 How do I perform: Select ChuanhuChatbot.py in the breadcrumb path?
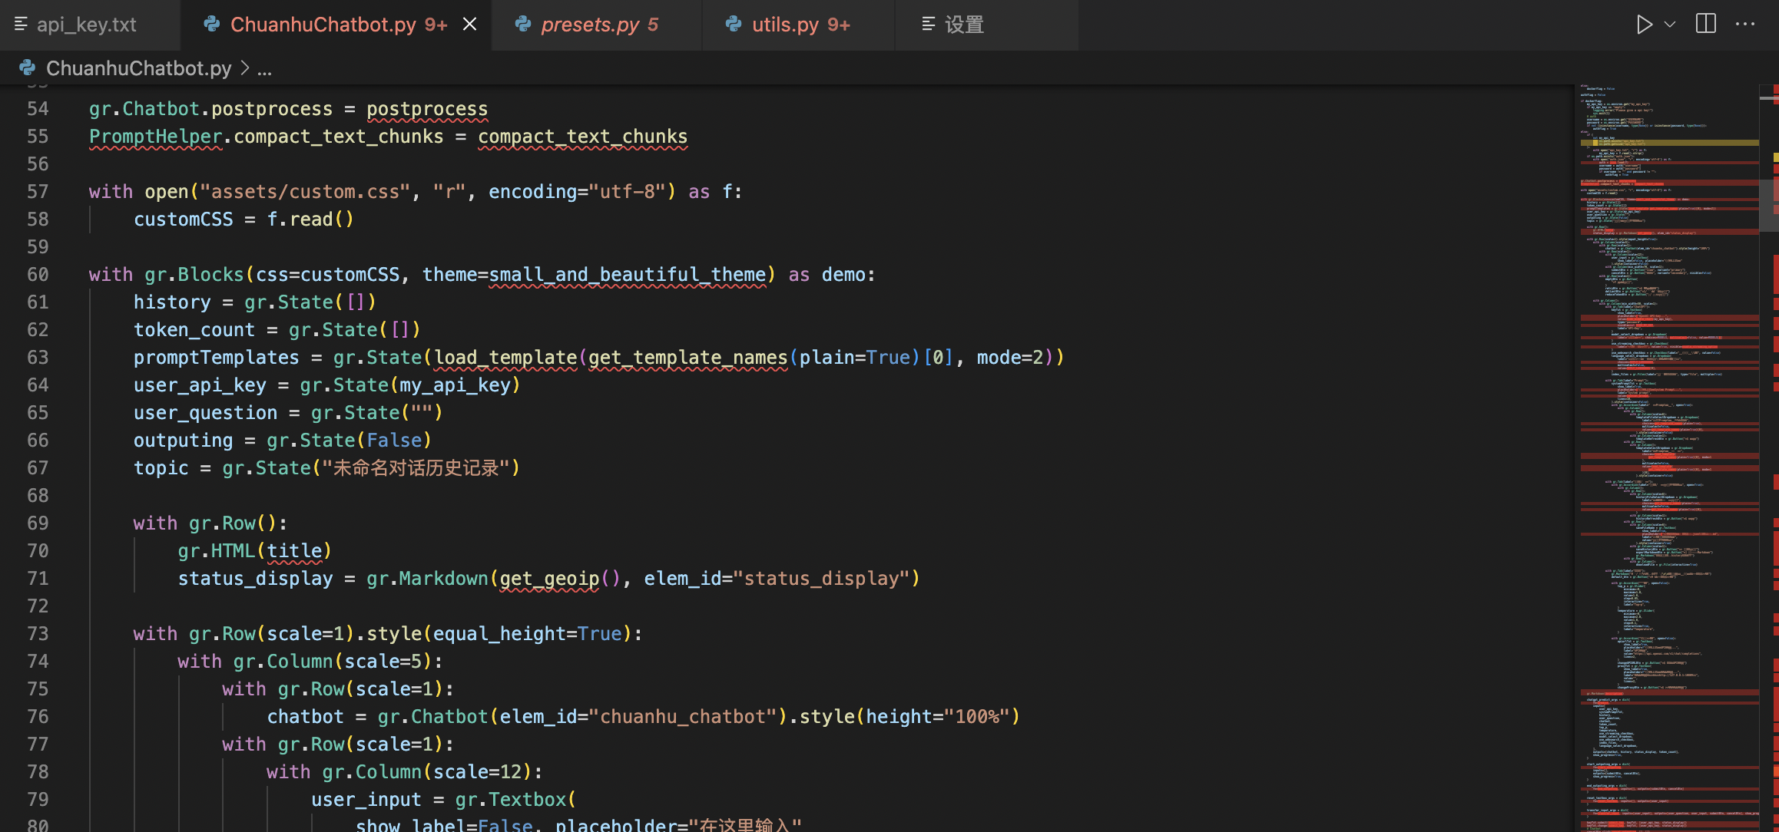(138, 68)
